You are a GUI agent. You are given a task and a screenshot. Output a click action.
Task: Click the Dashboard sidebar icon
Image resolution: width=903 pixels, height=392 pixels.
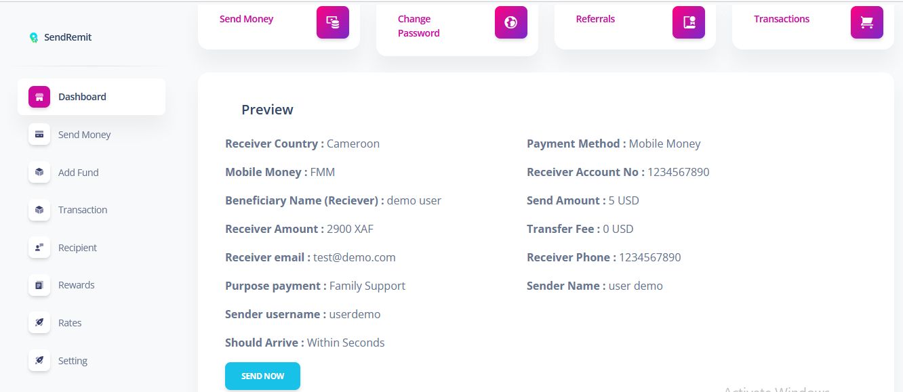click(x=39, y=97)
